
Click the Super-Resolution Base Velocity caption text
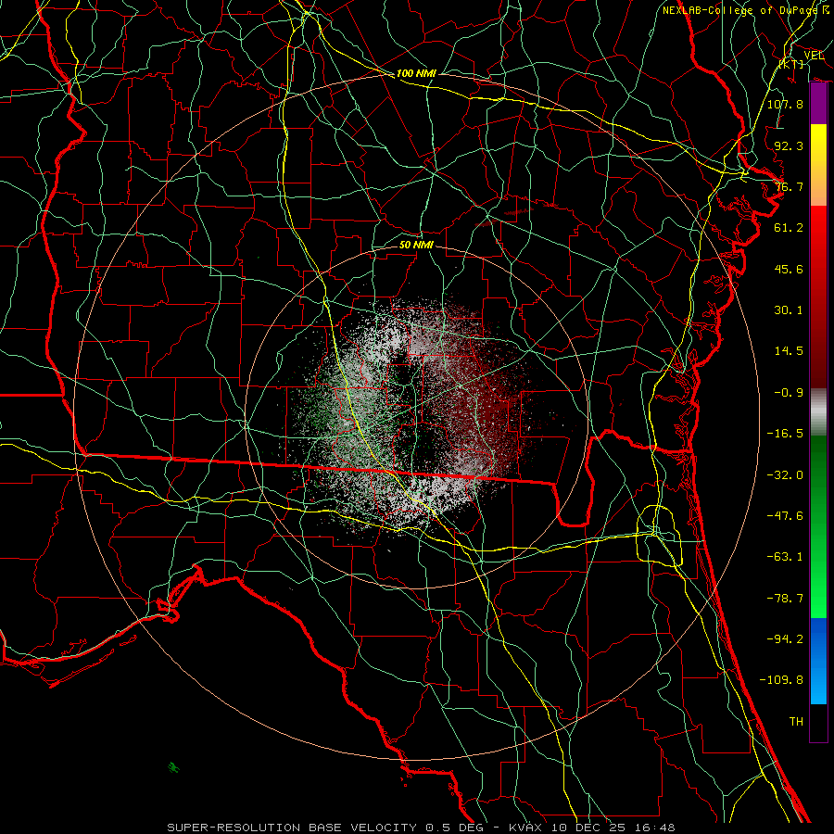pos(421,828)
